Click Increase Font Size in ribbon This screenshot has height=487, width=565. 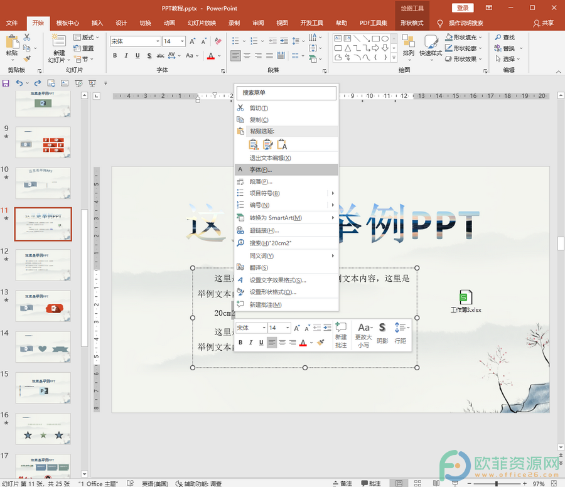pyautogui.click(x=193, y=41)
